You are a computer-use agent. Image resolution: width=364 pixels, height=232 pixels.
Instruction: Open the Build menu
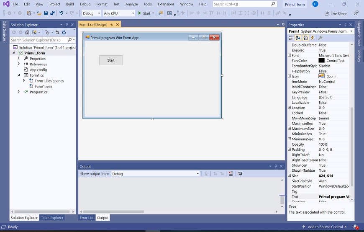pyautogui.click(x=70, y=4)
